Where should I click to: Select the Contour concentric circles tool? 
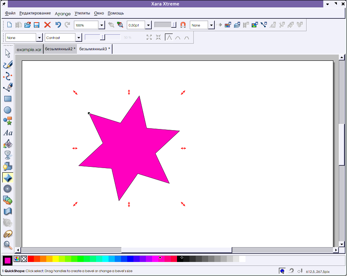tap(8, 189)
